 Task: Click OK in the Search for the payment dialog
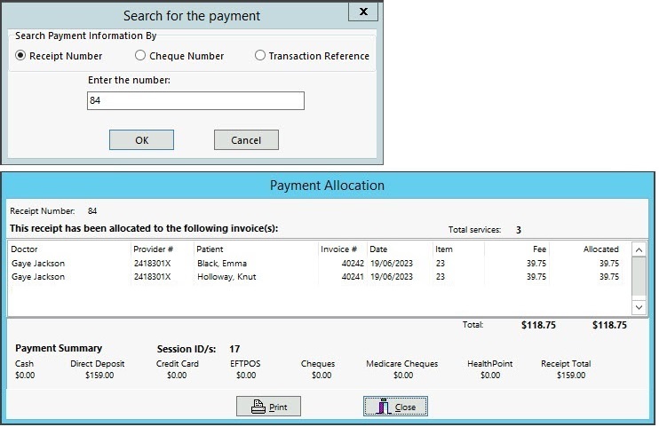141,140
